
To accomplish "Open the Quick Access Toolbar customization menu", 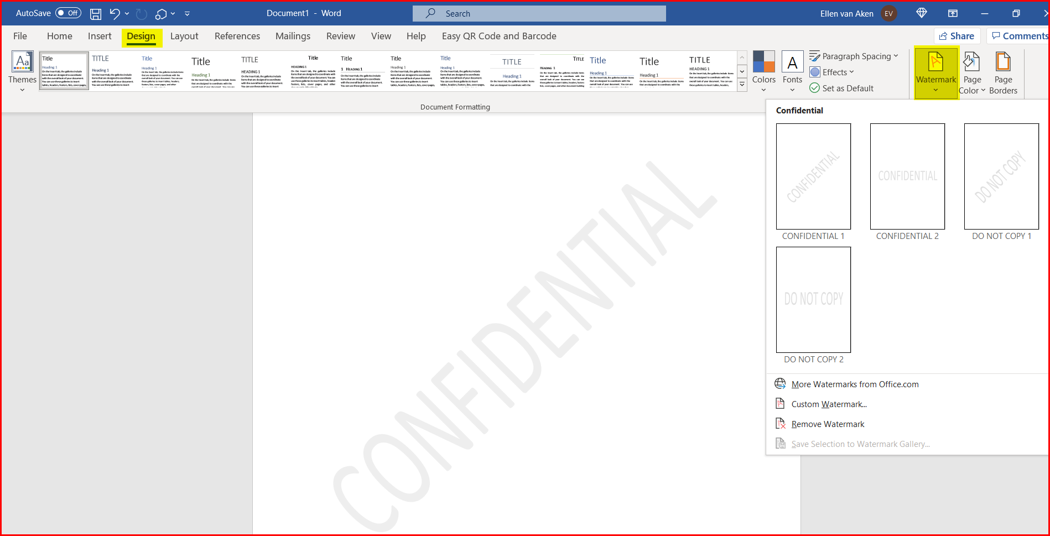I will point(187,13).
